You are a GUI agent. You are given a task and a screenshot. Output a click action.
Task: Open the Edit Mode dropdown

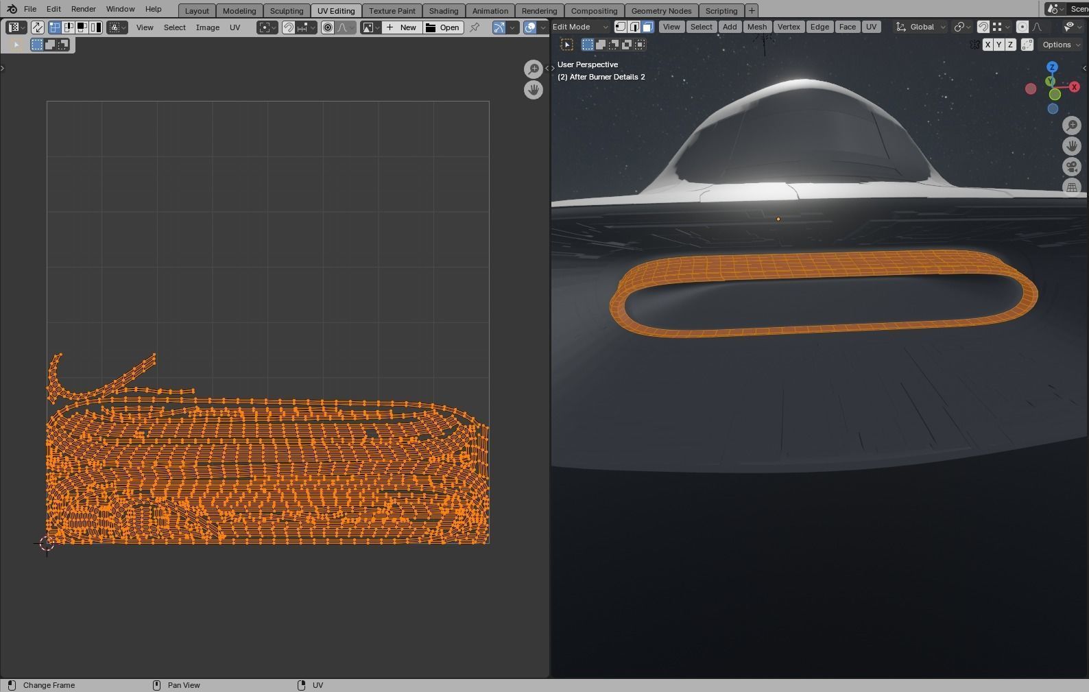(580, 27)
